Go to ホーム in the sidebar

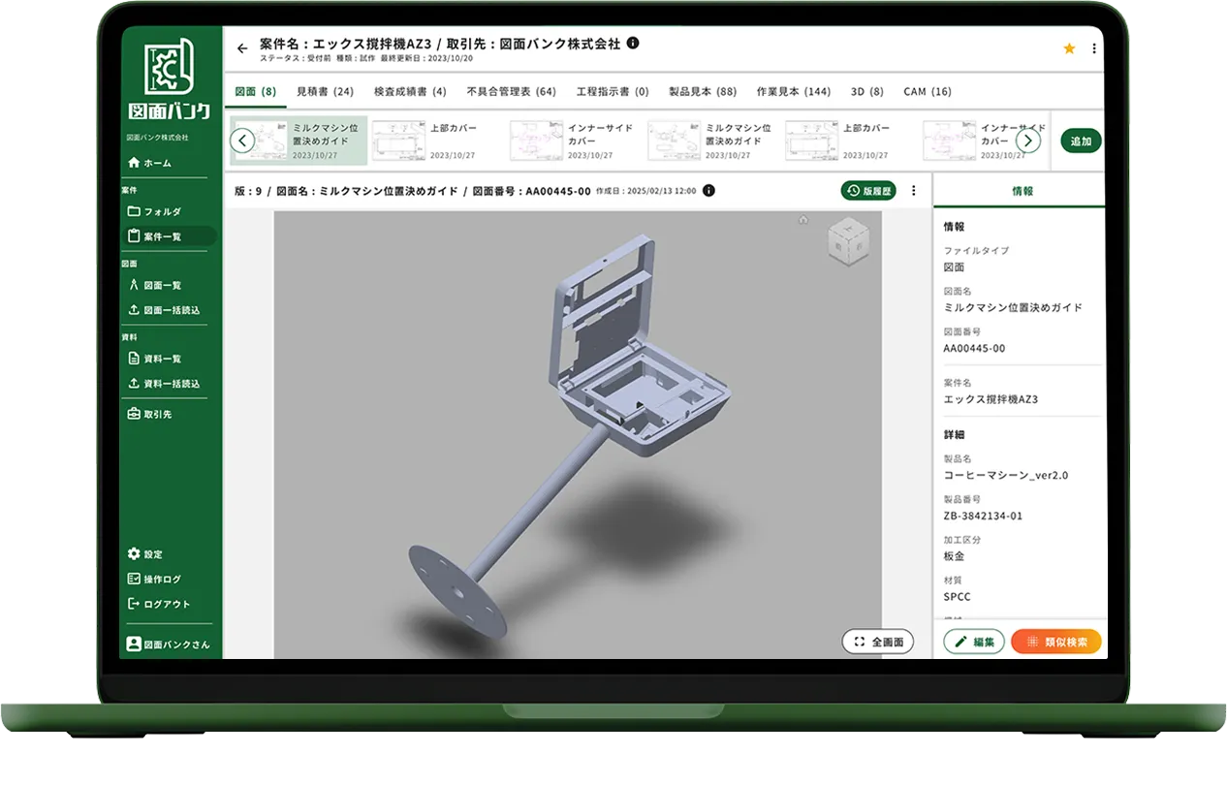(149, 163)
